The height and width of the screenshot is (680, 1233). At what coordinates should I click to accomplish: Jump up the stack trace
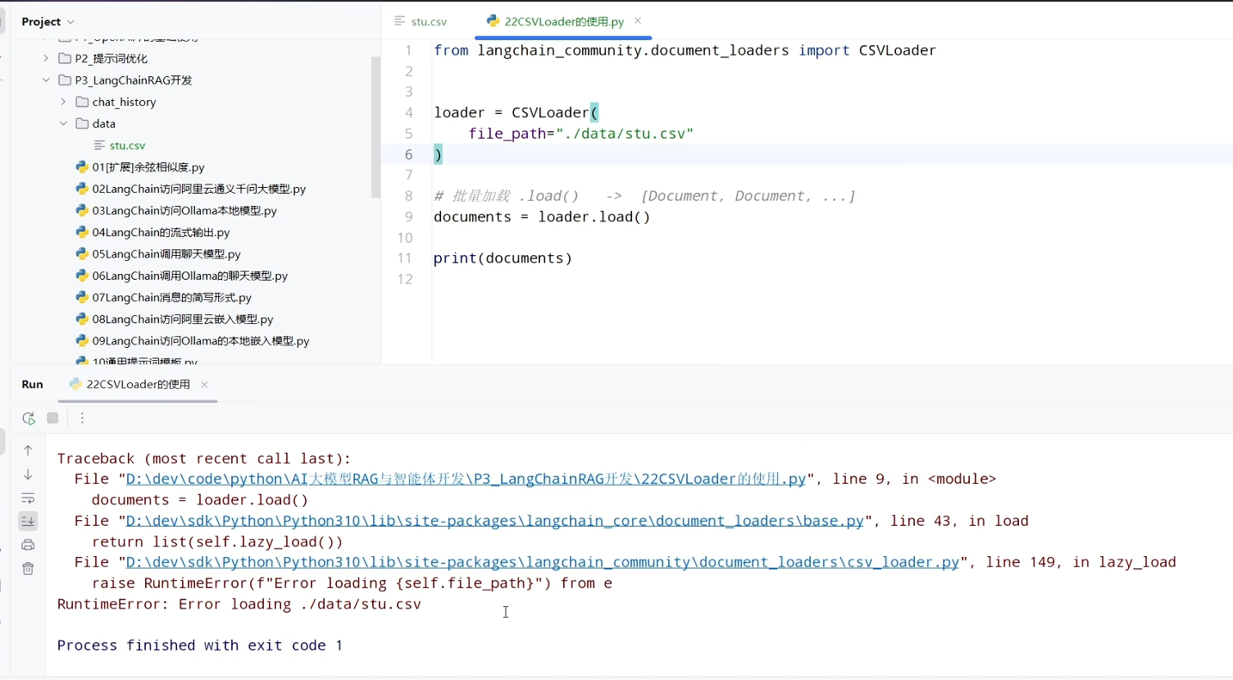[28, 450]
